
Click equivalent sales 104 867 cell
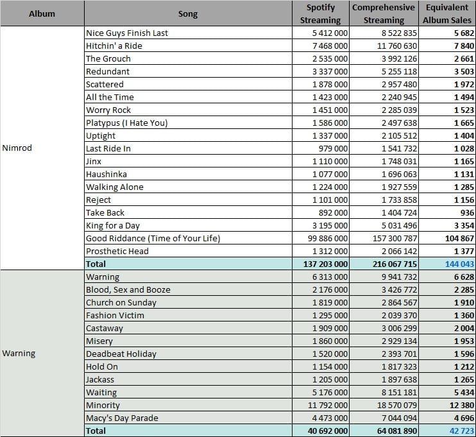447,238
